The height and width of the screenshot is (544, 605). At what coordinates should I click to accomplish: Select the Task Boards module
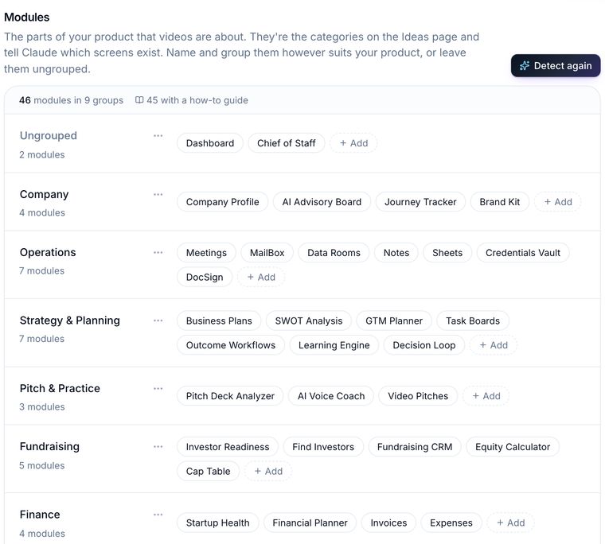[x=473, y=321]
